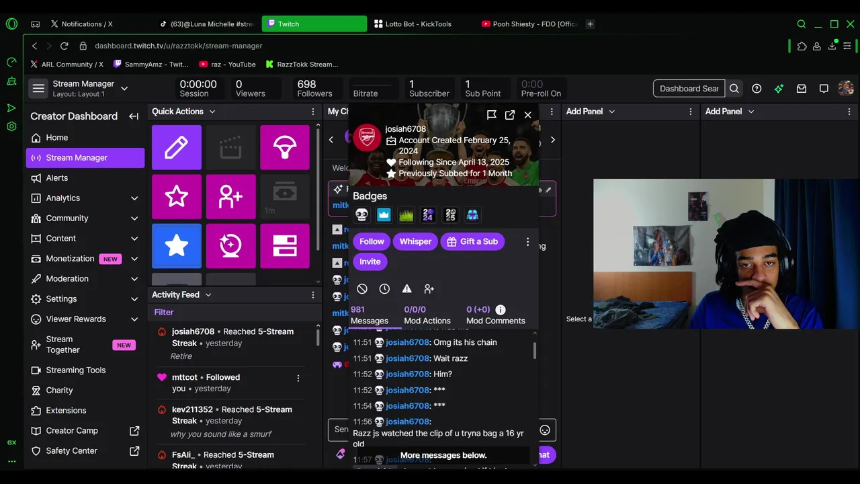Switch to the Mod Actions tab
The width and height of the screenshot is (860, 484).
pyautogui.click(x=427, y=315)
